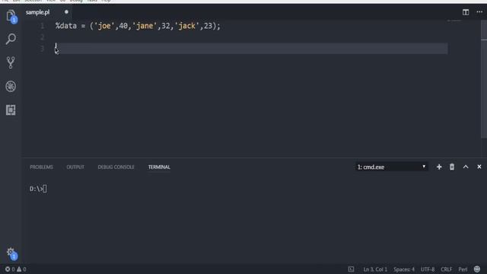Open the Debug view
This screenshot has width=487, height=274.
click(x=11, y=86)
